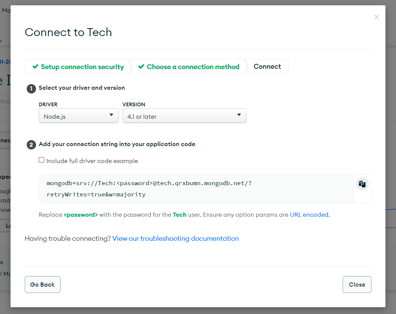This screenshot has width=396, height=314.
Task: Select the Connect step tab
Action: coord(267,66)
